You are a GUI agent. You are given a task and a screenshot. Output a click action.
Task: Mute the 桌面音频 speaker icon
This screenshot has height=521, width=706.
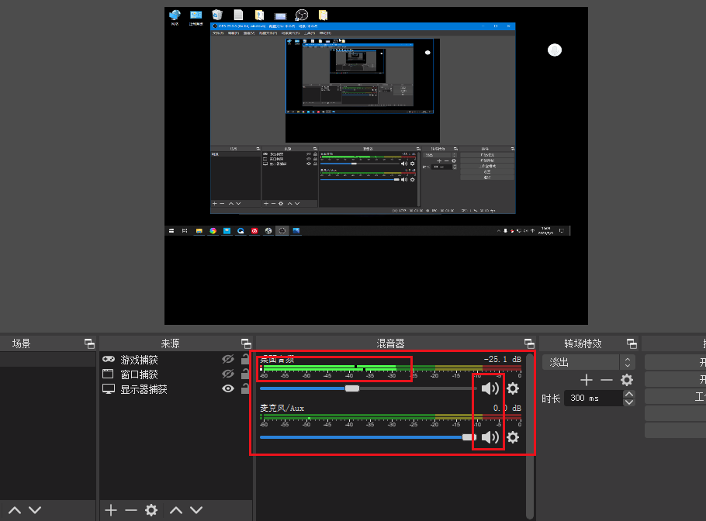coord(490,388)
